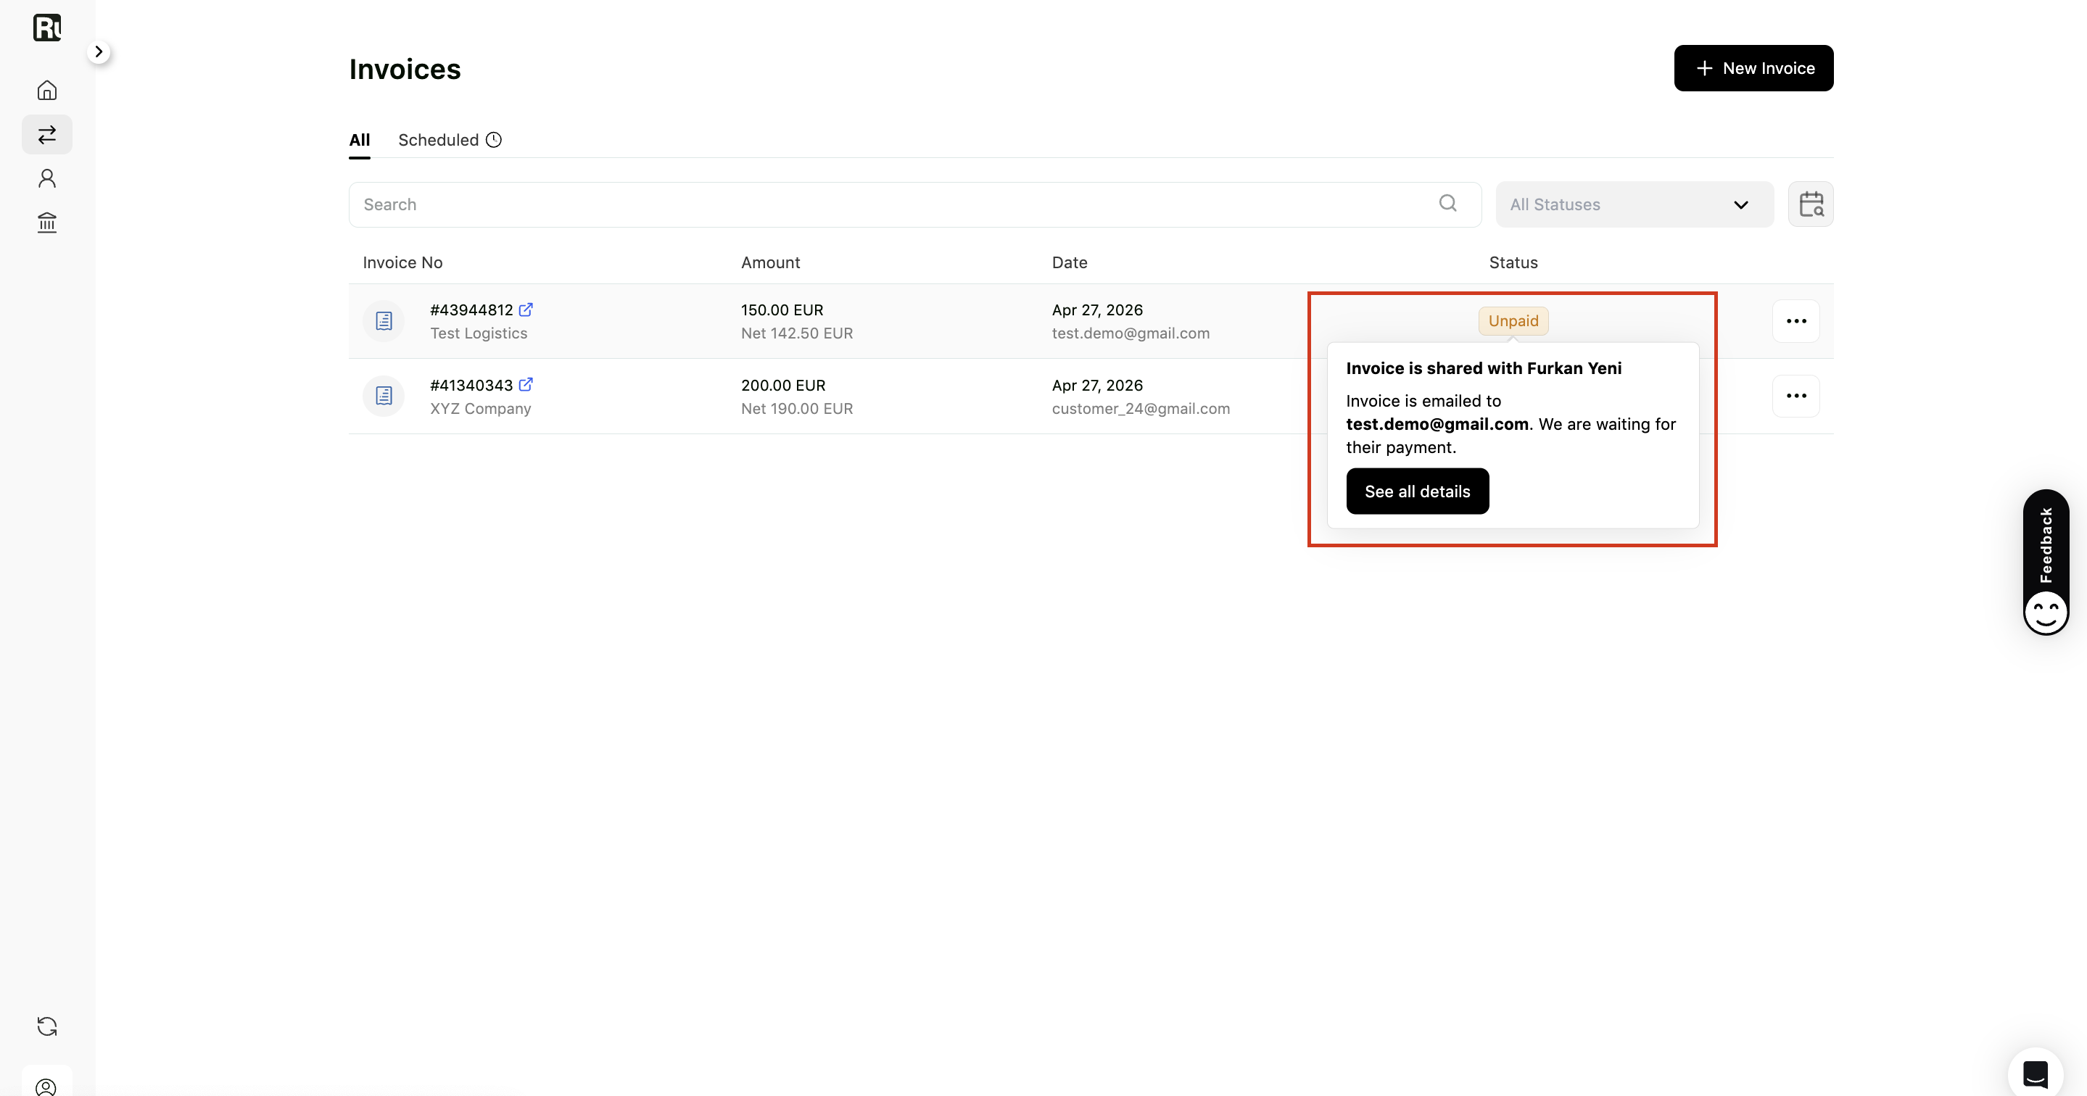Open the transfers arrows icon in the sidebar
The height and width of the screenshot is (1096, 2087).
(x=47, y=135)
